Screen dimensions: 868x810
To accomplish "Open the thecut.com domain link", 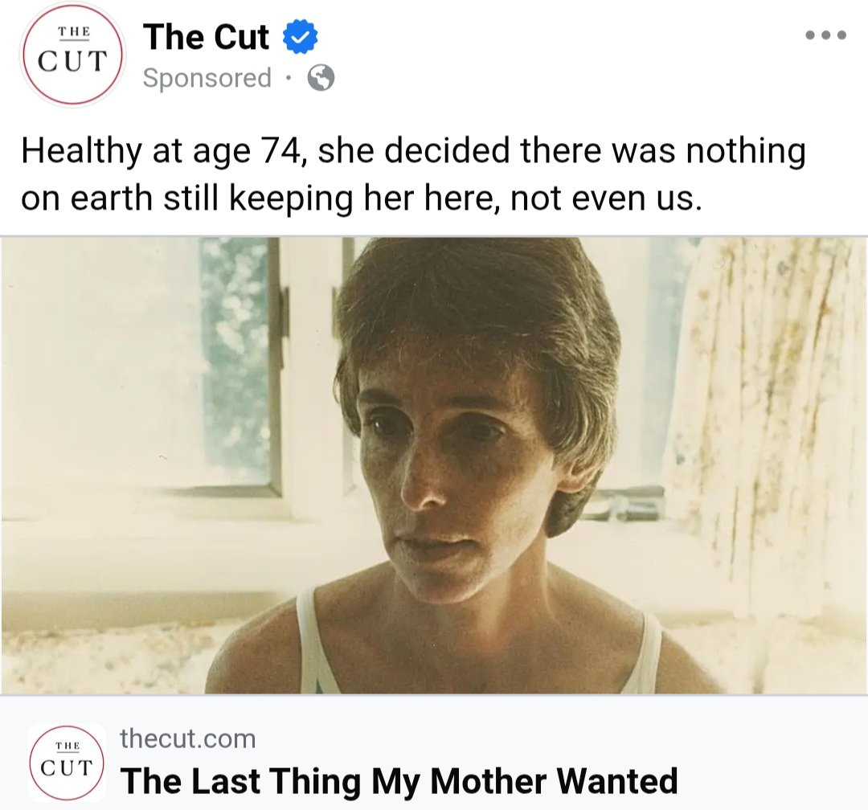I will pyautogui.click(x=187, y=738).
